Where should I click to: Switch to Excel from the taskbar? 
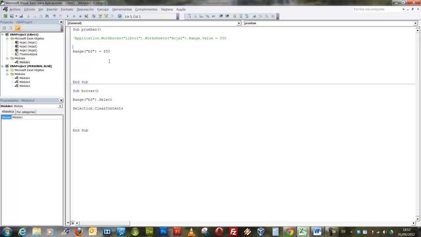pos(303,231)
